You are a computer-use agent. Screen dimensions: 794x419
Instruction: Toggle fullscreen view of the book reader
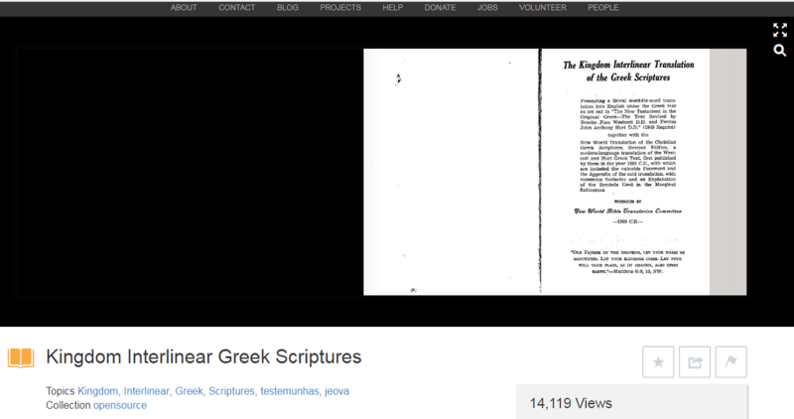pos(779,29)
